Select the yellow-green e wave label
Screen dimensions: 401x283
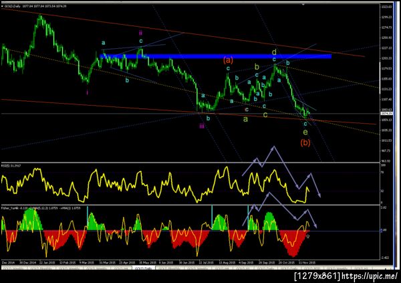305,132
